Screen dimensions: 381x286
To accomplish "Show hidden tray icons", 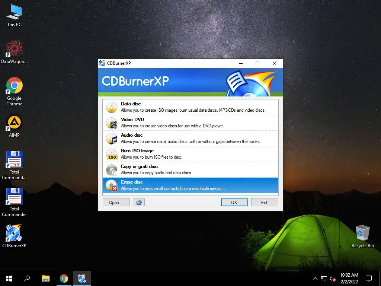I will click(x=315, y=279).
